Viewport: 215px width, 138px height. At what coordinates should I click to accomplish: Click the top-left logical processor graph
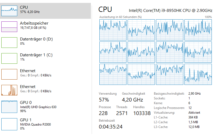click(x=113, y=30)
